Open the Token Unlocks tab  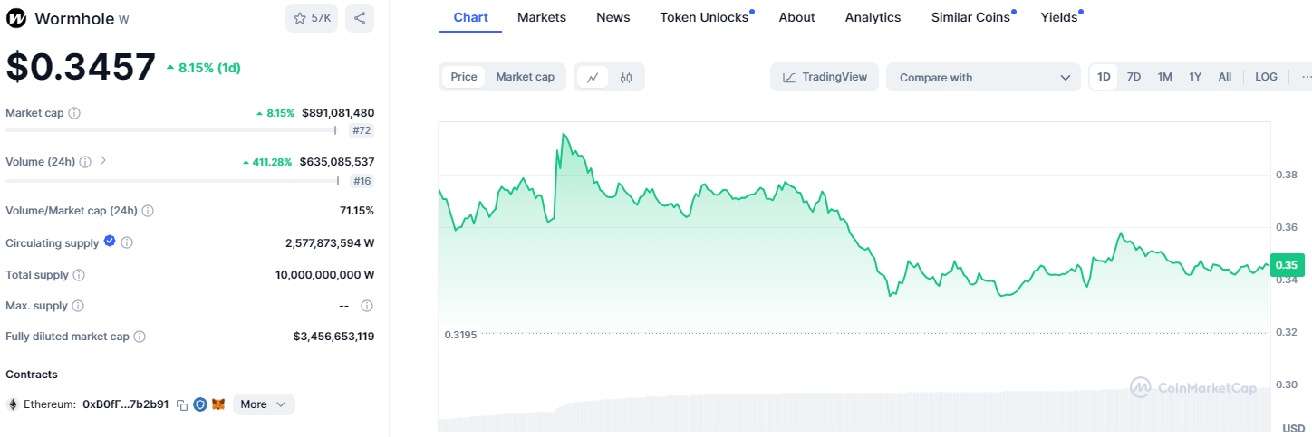pos(705,17)
